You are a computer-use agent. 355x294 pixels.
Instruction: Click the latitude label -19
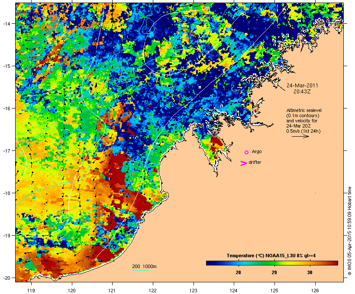[x=6, y=236]
